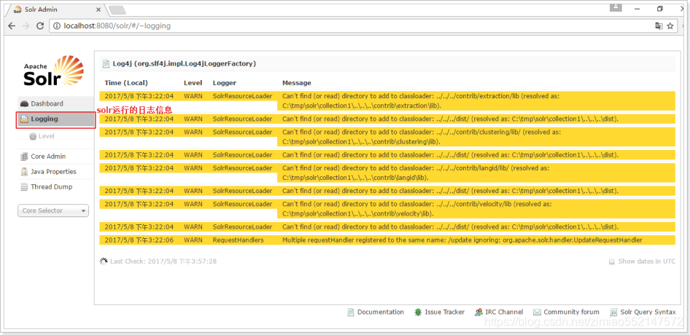Click the Time (Local) column header
Viewport: 690px width, 335px height.
tap(126, 82)
